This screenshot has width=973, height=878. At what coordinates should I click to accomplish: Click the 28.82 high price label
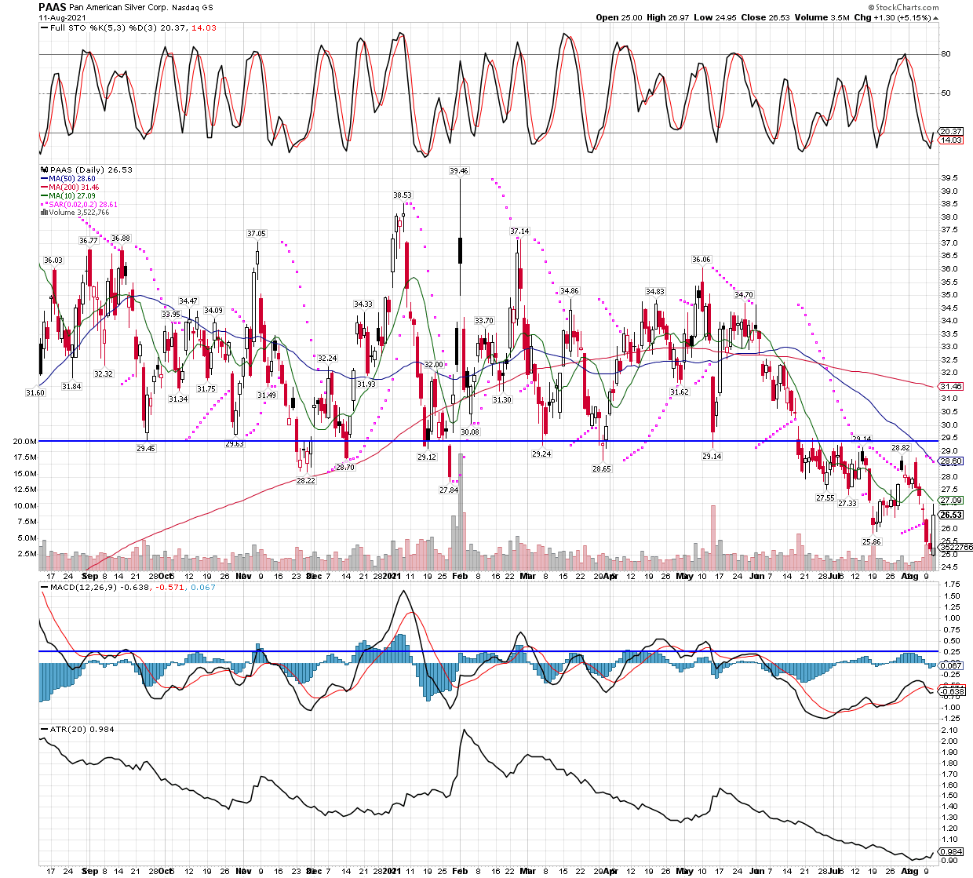(x=900, y=448)
